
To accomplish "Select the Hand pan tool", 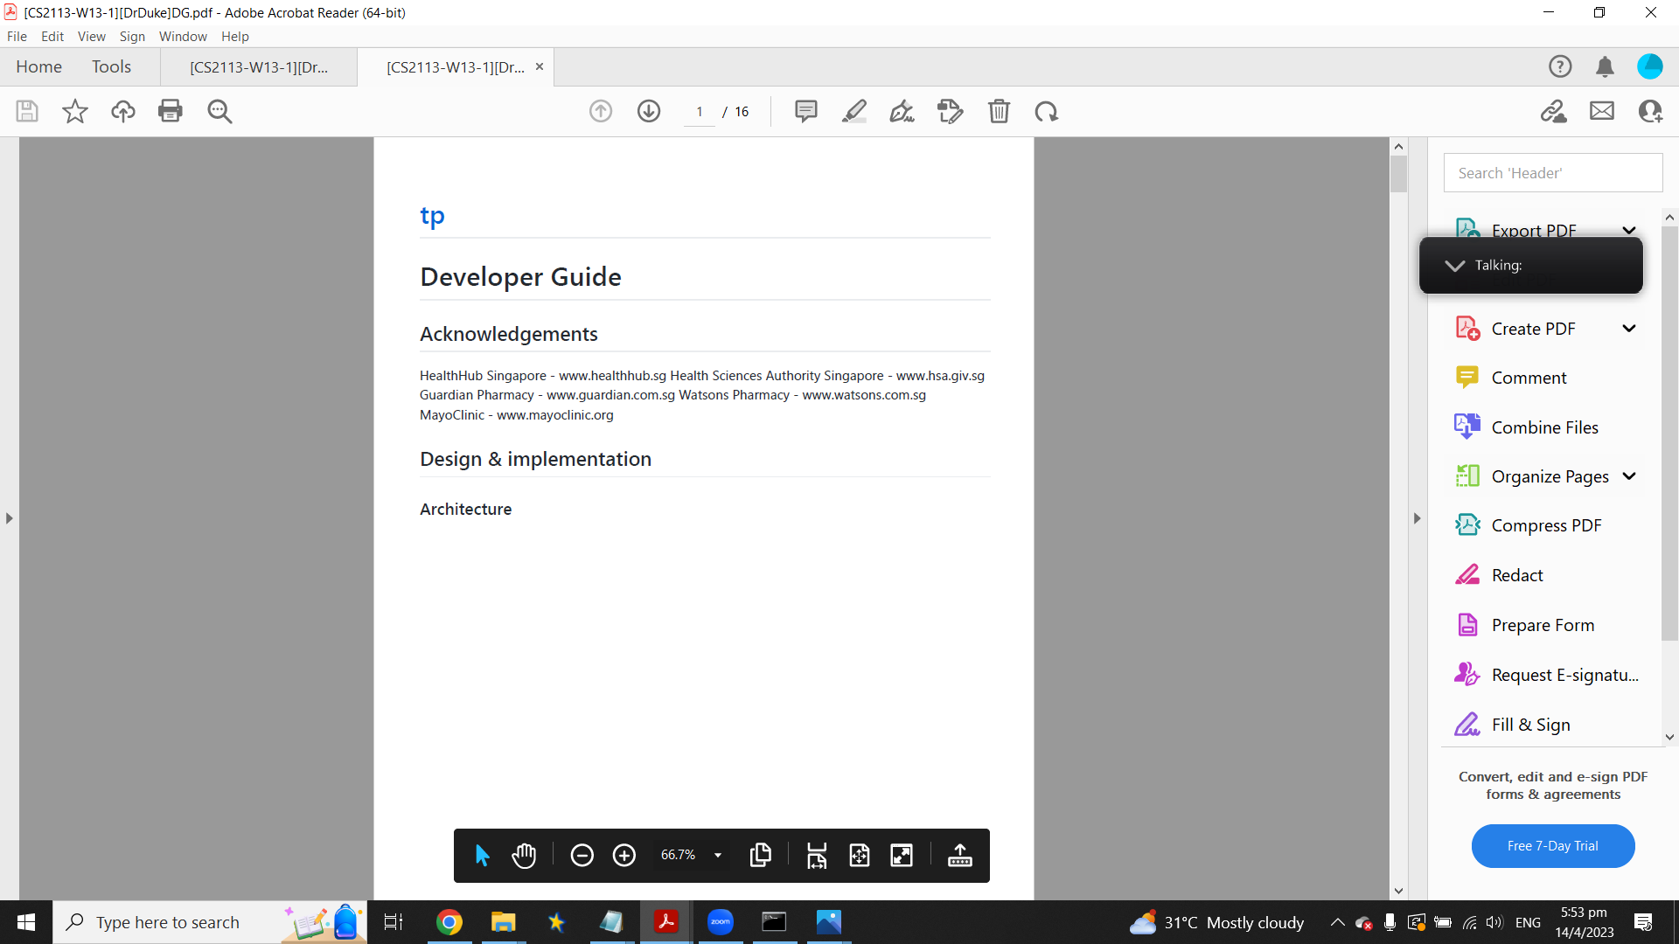I will [x=524, y=855].
